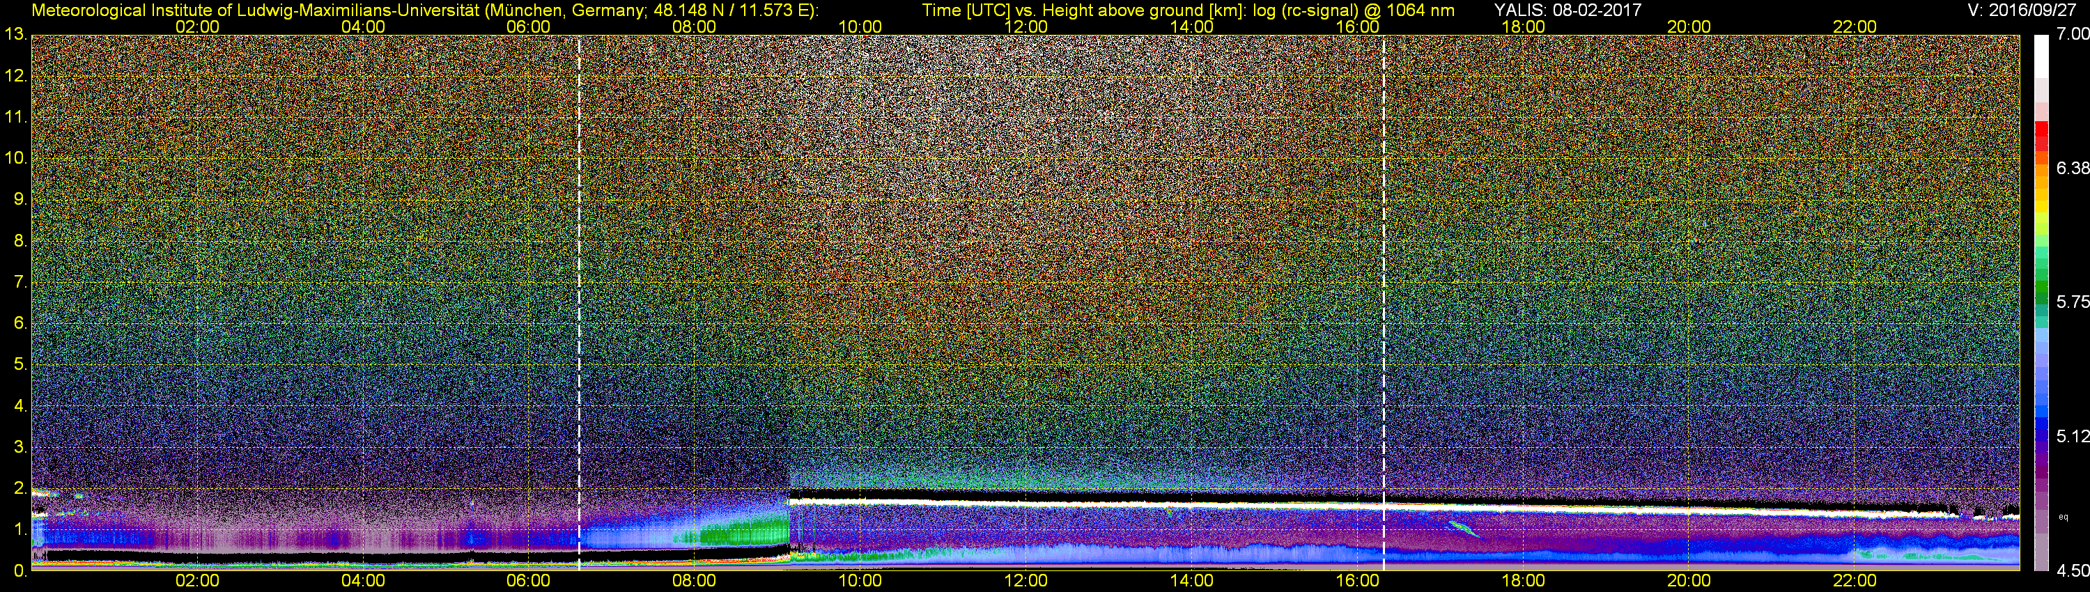This screenshot has height=592, width=2090.
Task: Click the 7. km height axis label
Action: [x=20, y=282]
